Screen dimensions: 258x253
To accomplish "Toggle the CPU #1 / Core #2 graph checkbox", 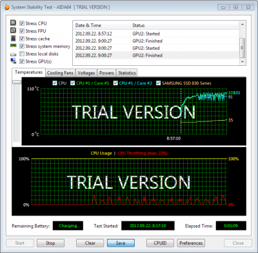I will (115, 83).
